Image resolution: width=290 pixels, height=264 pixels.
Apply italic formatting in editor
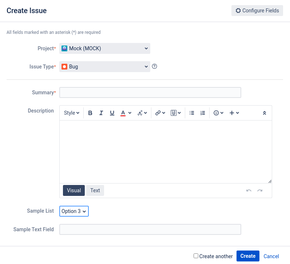point(101,113)
